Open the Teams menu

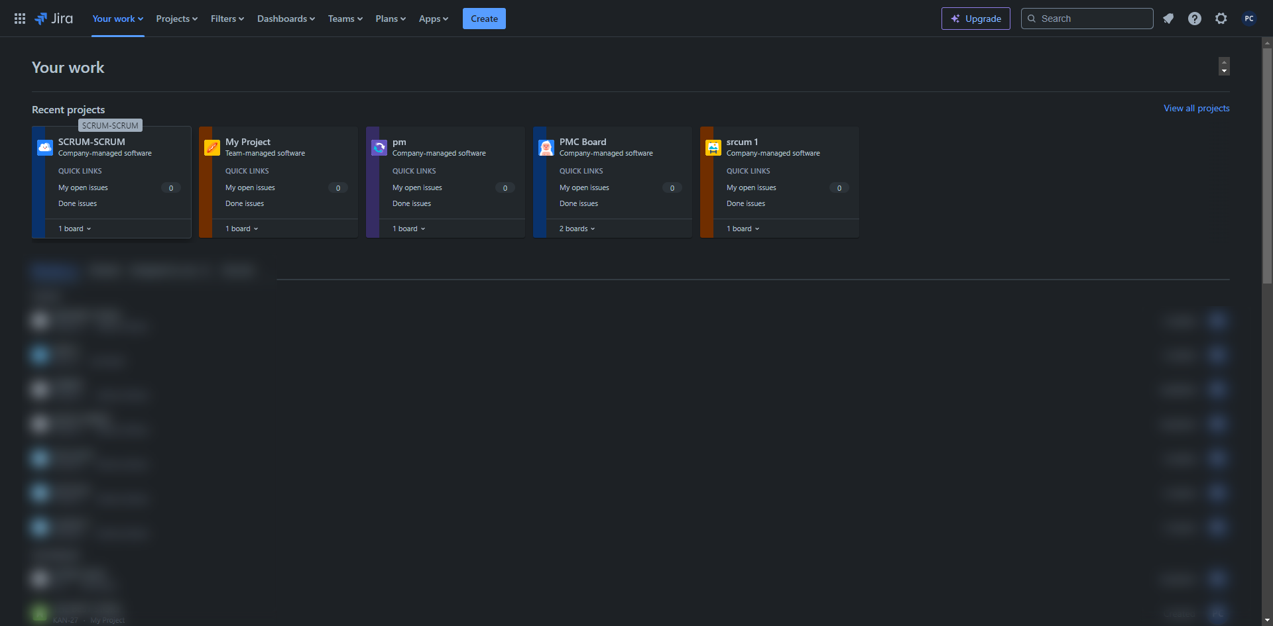pos(345,19)
